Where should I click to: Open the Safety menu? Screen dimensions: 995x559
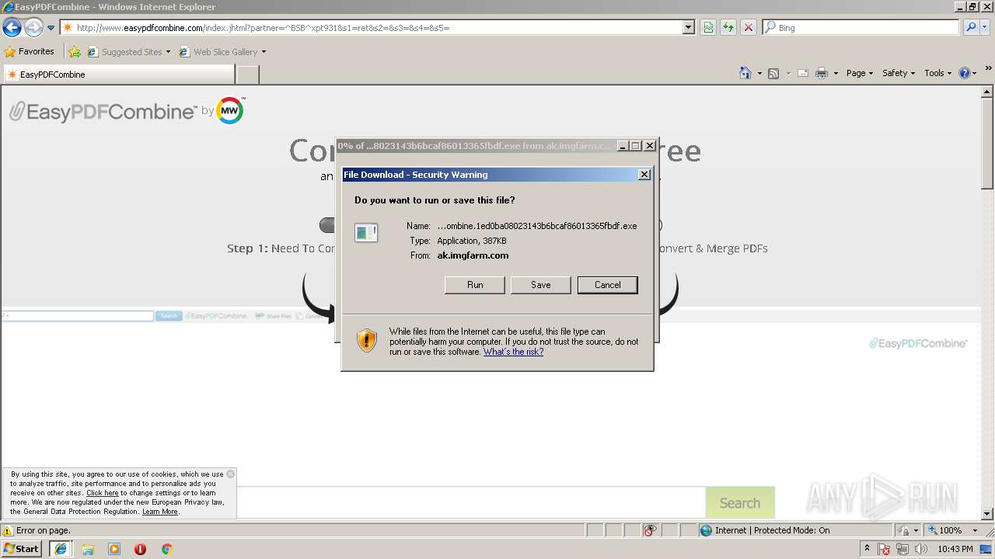pyautogui.click(x=899, y=73)
